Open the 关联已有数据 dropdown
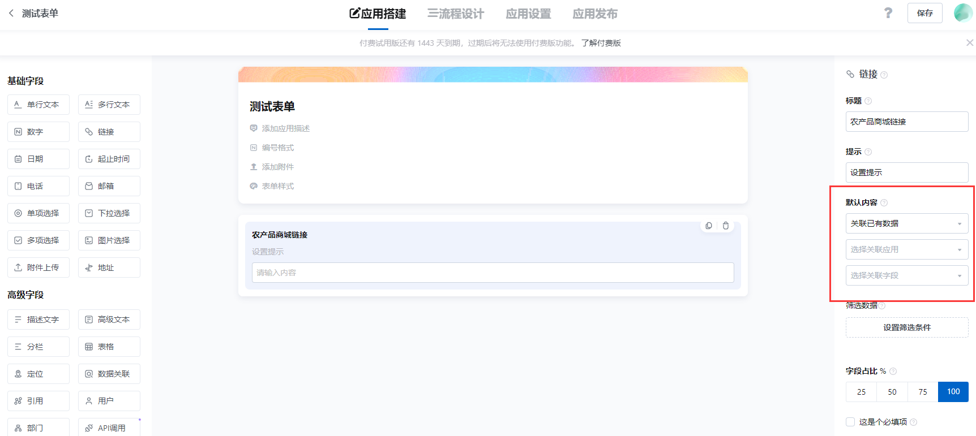 tap(907, 223)
